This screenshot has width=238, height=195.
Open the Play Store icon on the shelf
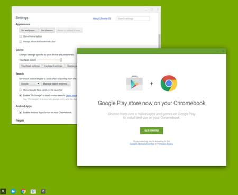click(33, 191)
